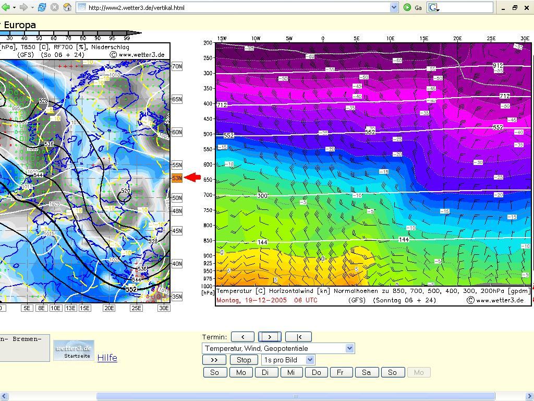Expand the Temperatur, Wind, Geopotentiale dropdown
534x401 pixels.
pos(350,348)
